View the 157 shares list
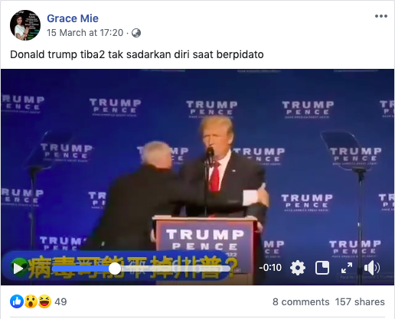 [360, 302]
